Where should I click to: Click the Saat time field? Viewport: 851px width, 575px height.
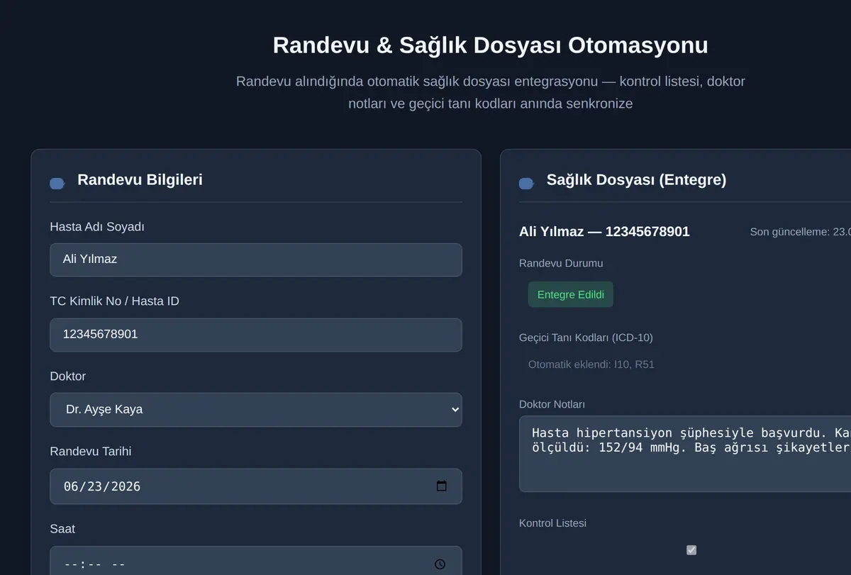pyautogui.click(x=256, y=561)
